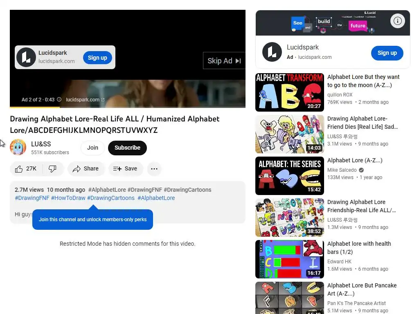Save the video to a playlist
The height and width of the screenshot is (314, 419).
click(126, 169)
